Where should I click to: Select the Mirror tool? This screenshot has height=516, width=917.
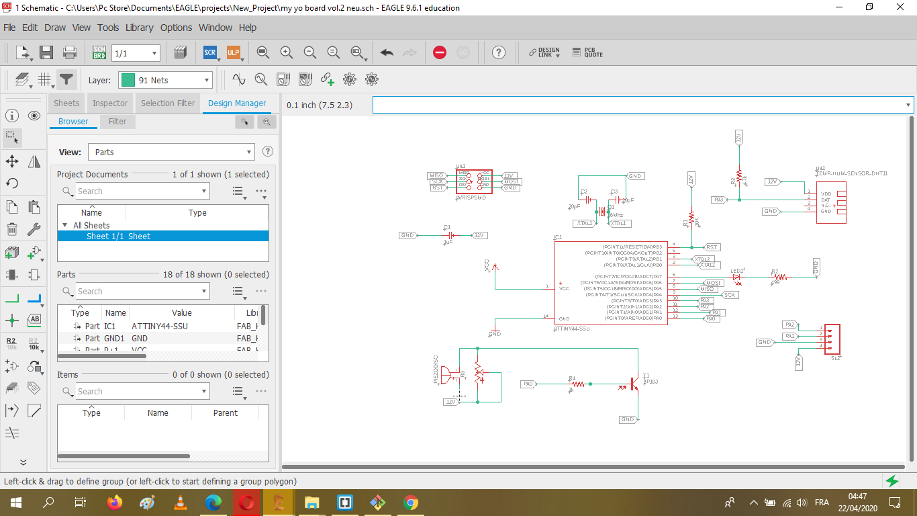(34, 161)
